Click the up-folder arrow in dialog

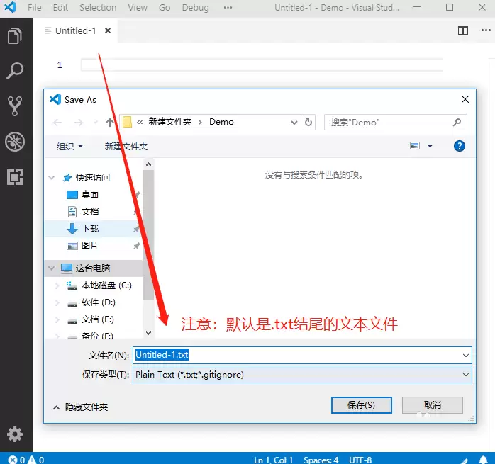[x=110, y=122]
